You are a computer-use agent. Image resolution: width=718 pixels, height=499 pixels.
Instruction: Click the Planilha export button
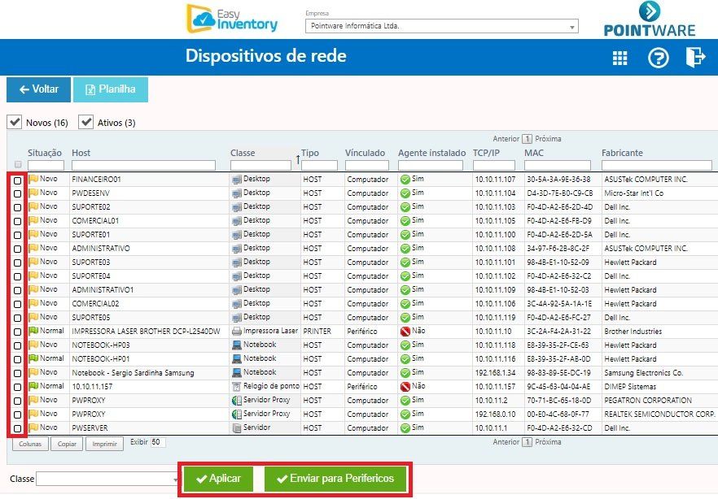(111, 89)
